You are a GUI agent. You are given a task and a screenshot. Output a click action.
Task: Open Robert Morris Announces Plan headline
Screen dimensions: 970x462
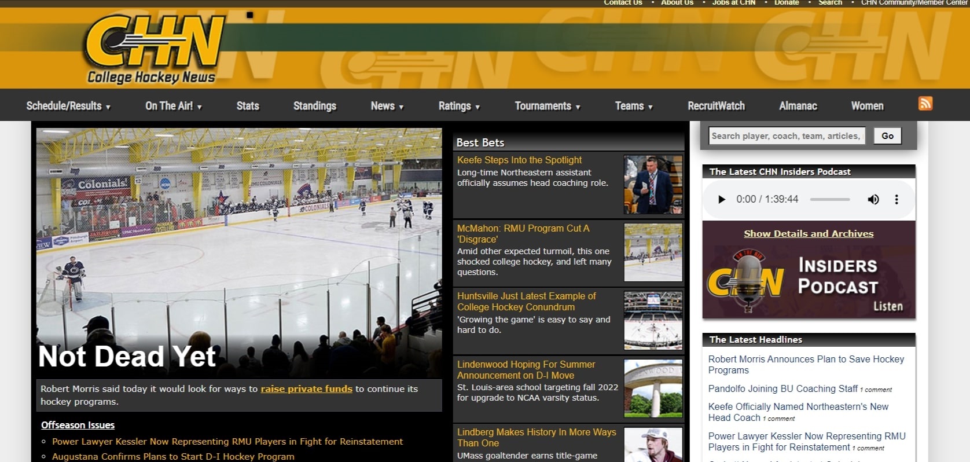pos(806,365)
